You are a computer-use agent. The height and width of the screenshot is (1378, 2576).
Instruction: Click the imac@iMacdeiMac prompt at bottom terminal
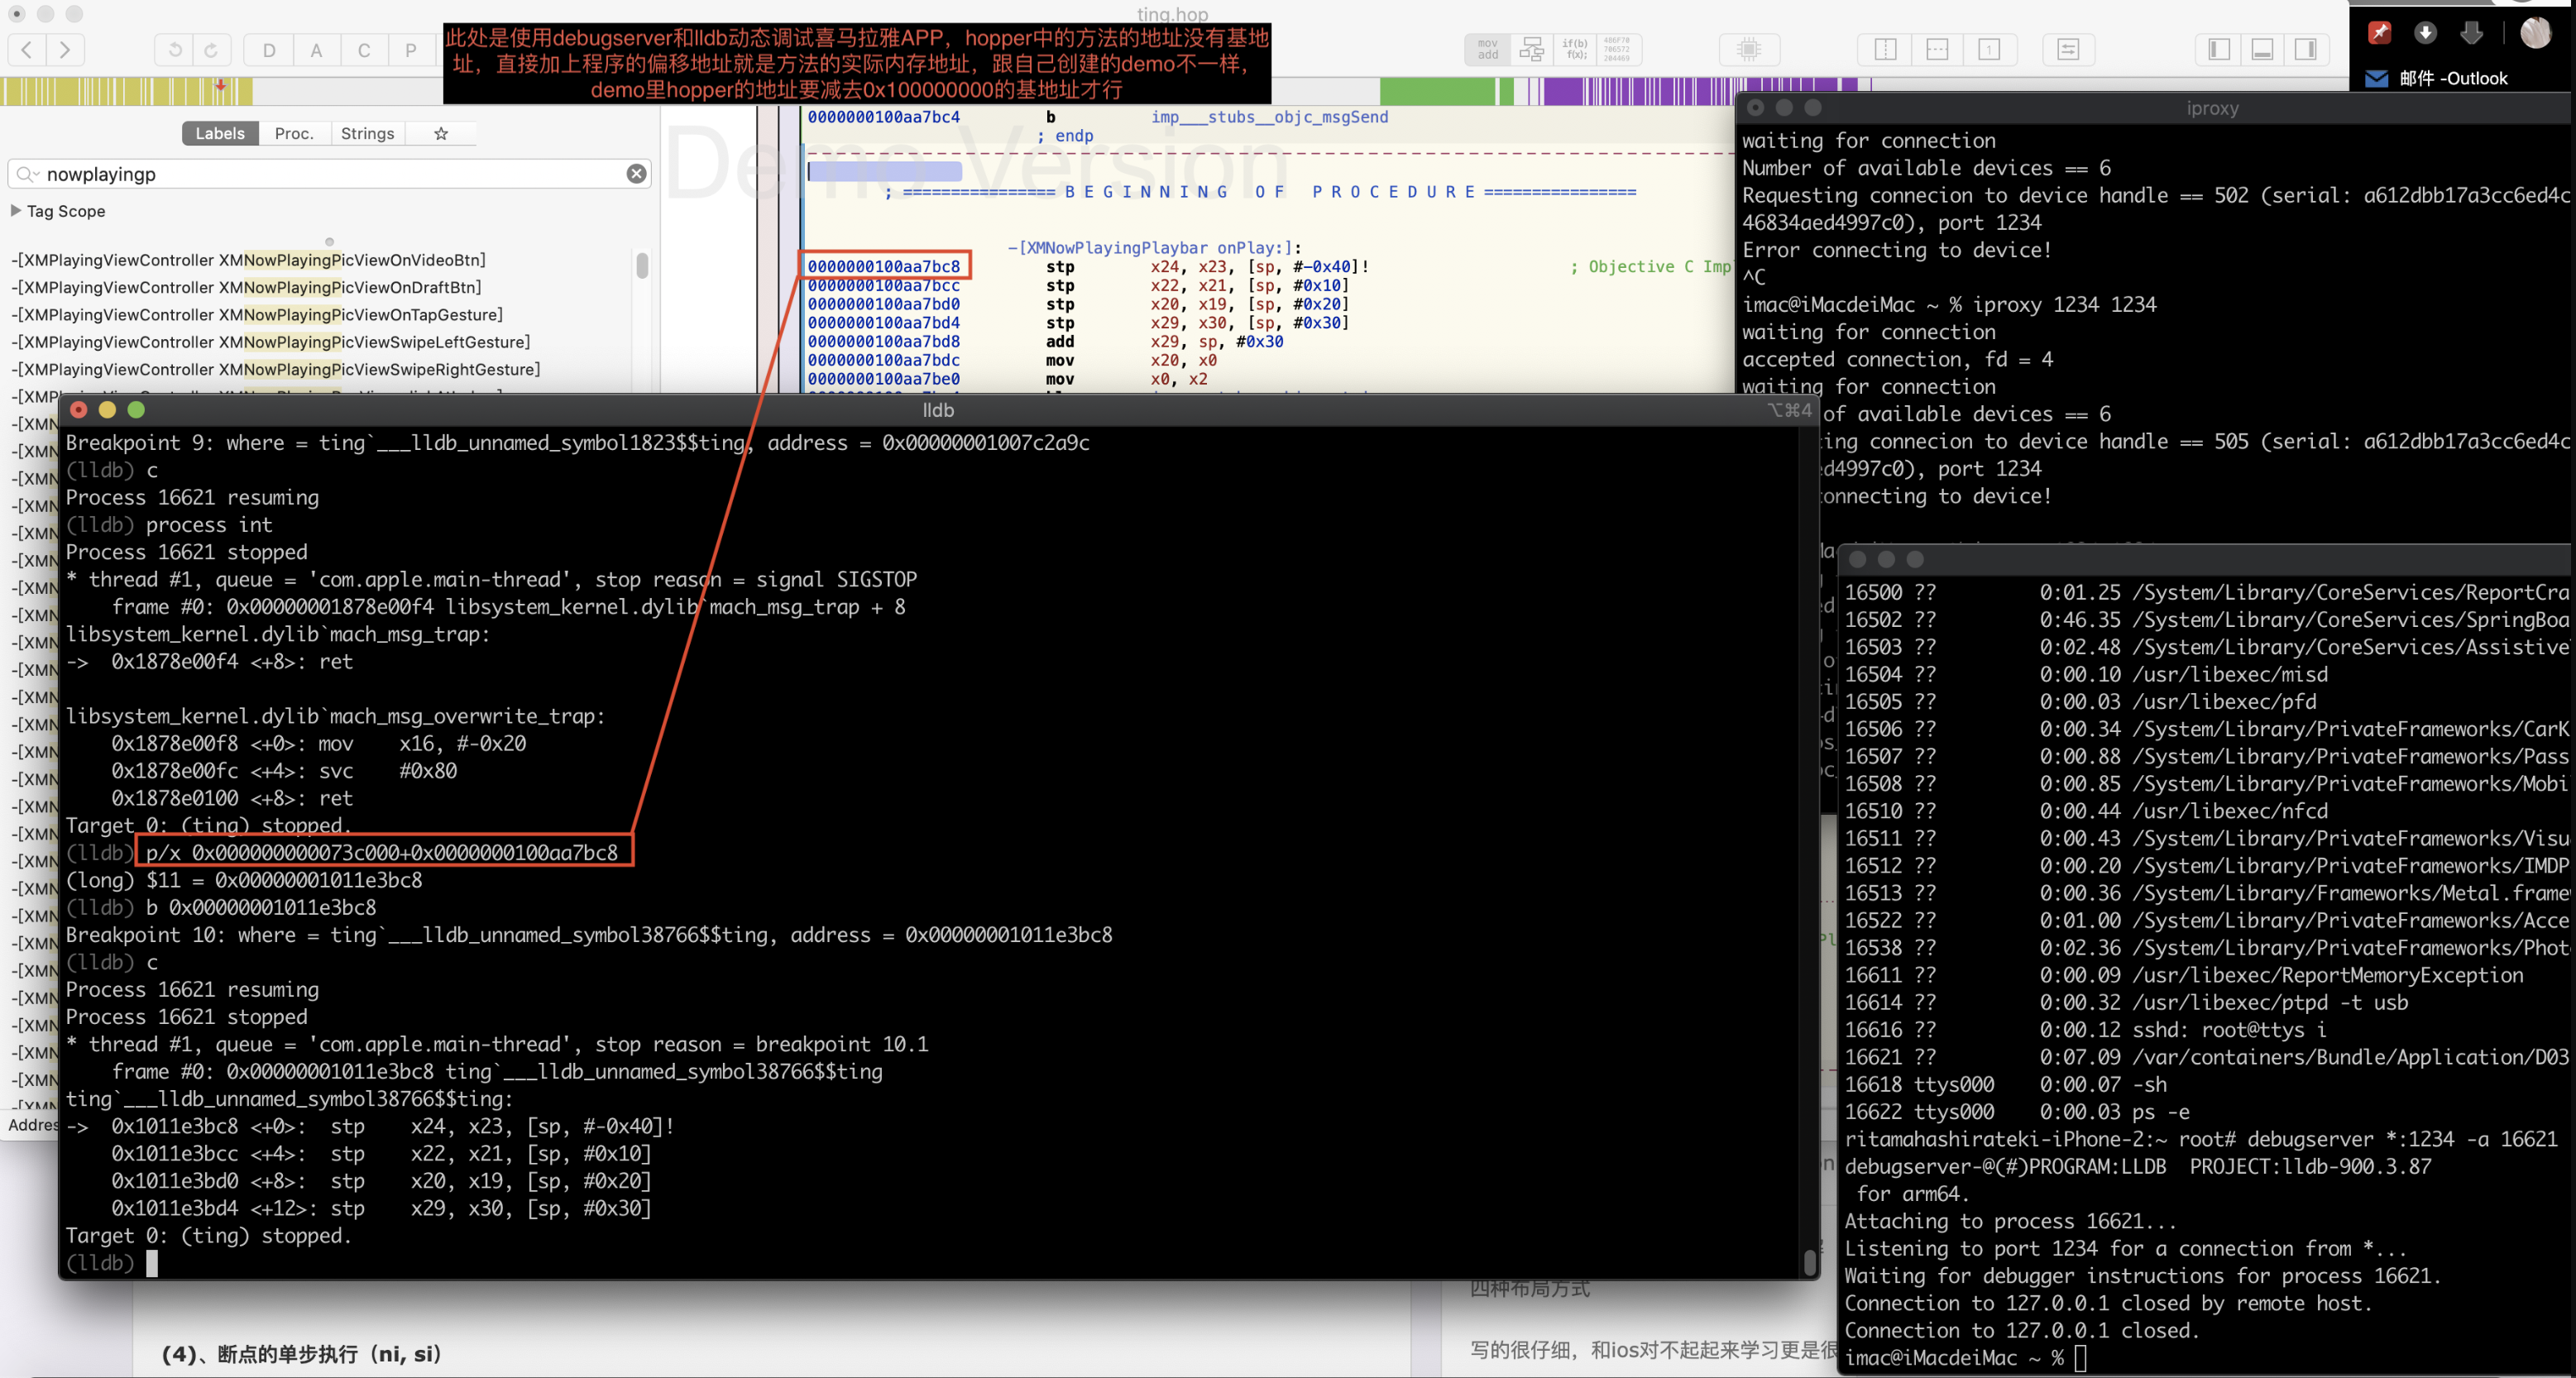tap(1954, 1358)
